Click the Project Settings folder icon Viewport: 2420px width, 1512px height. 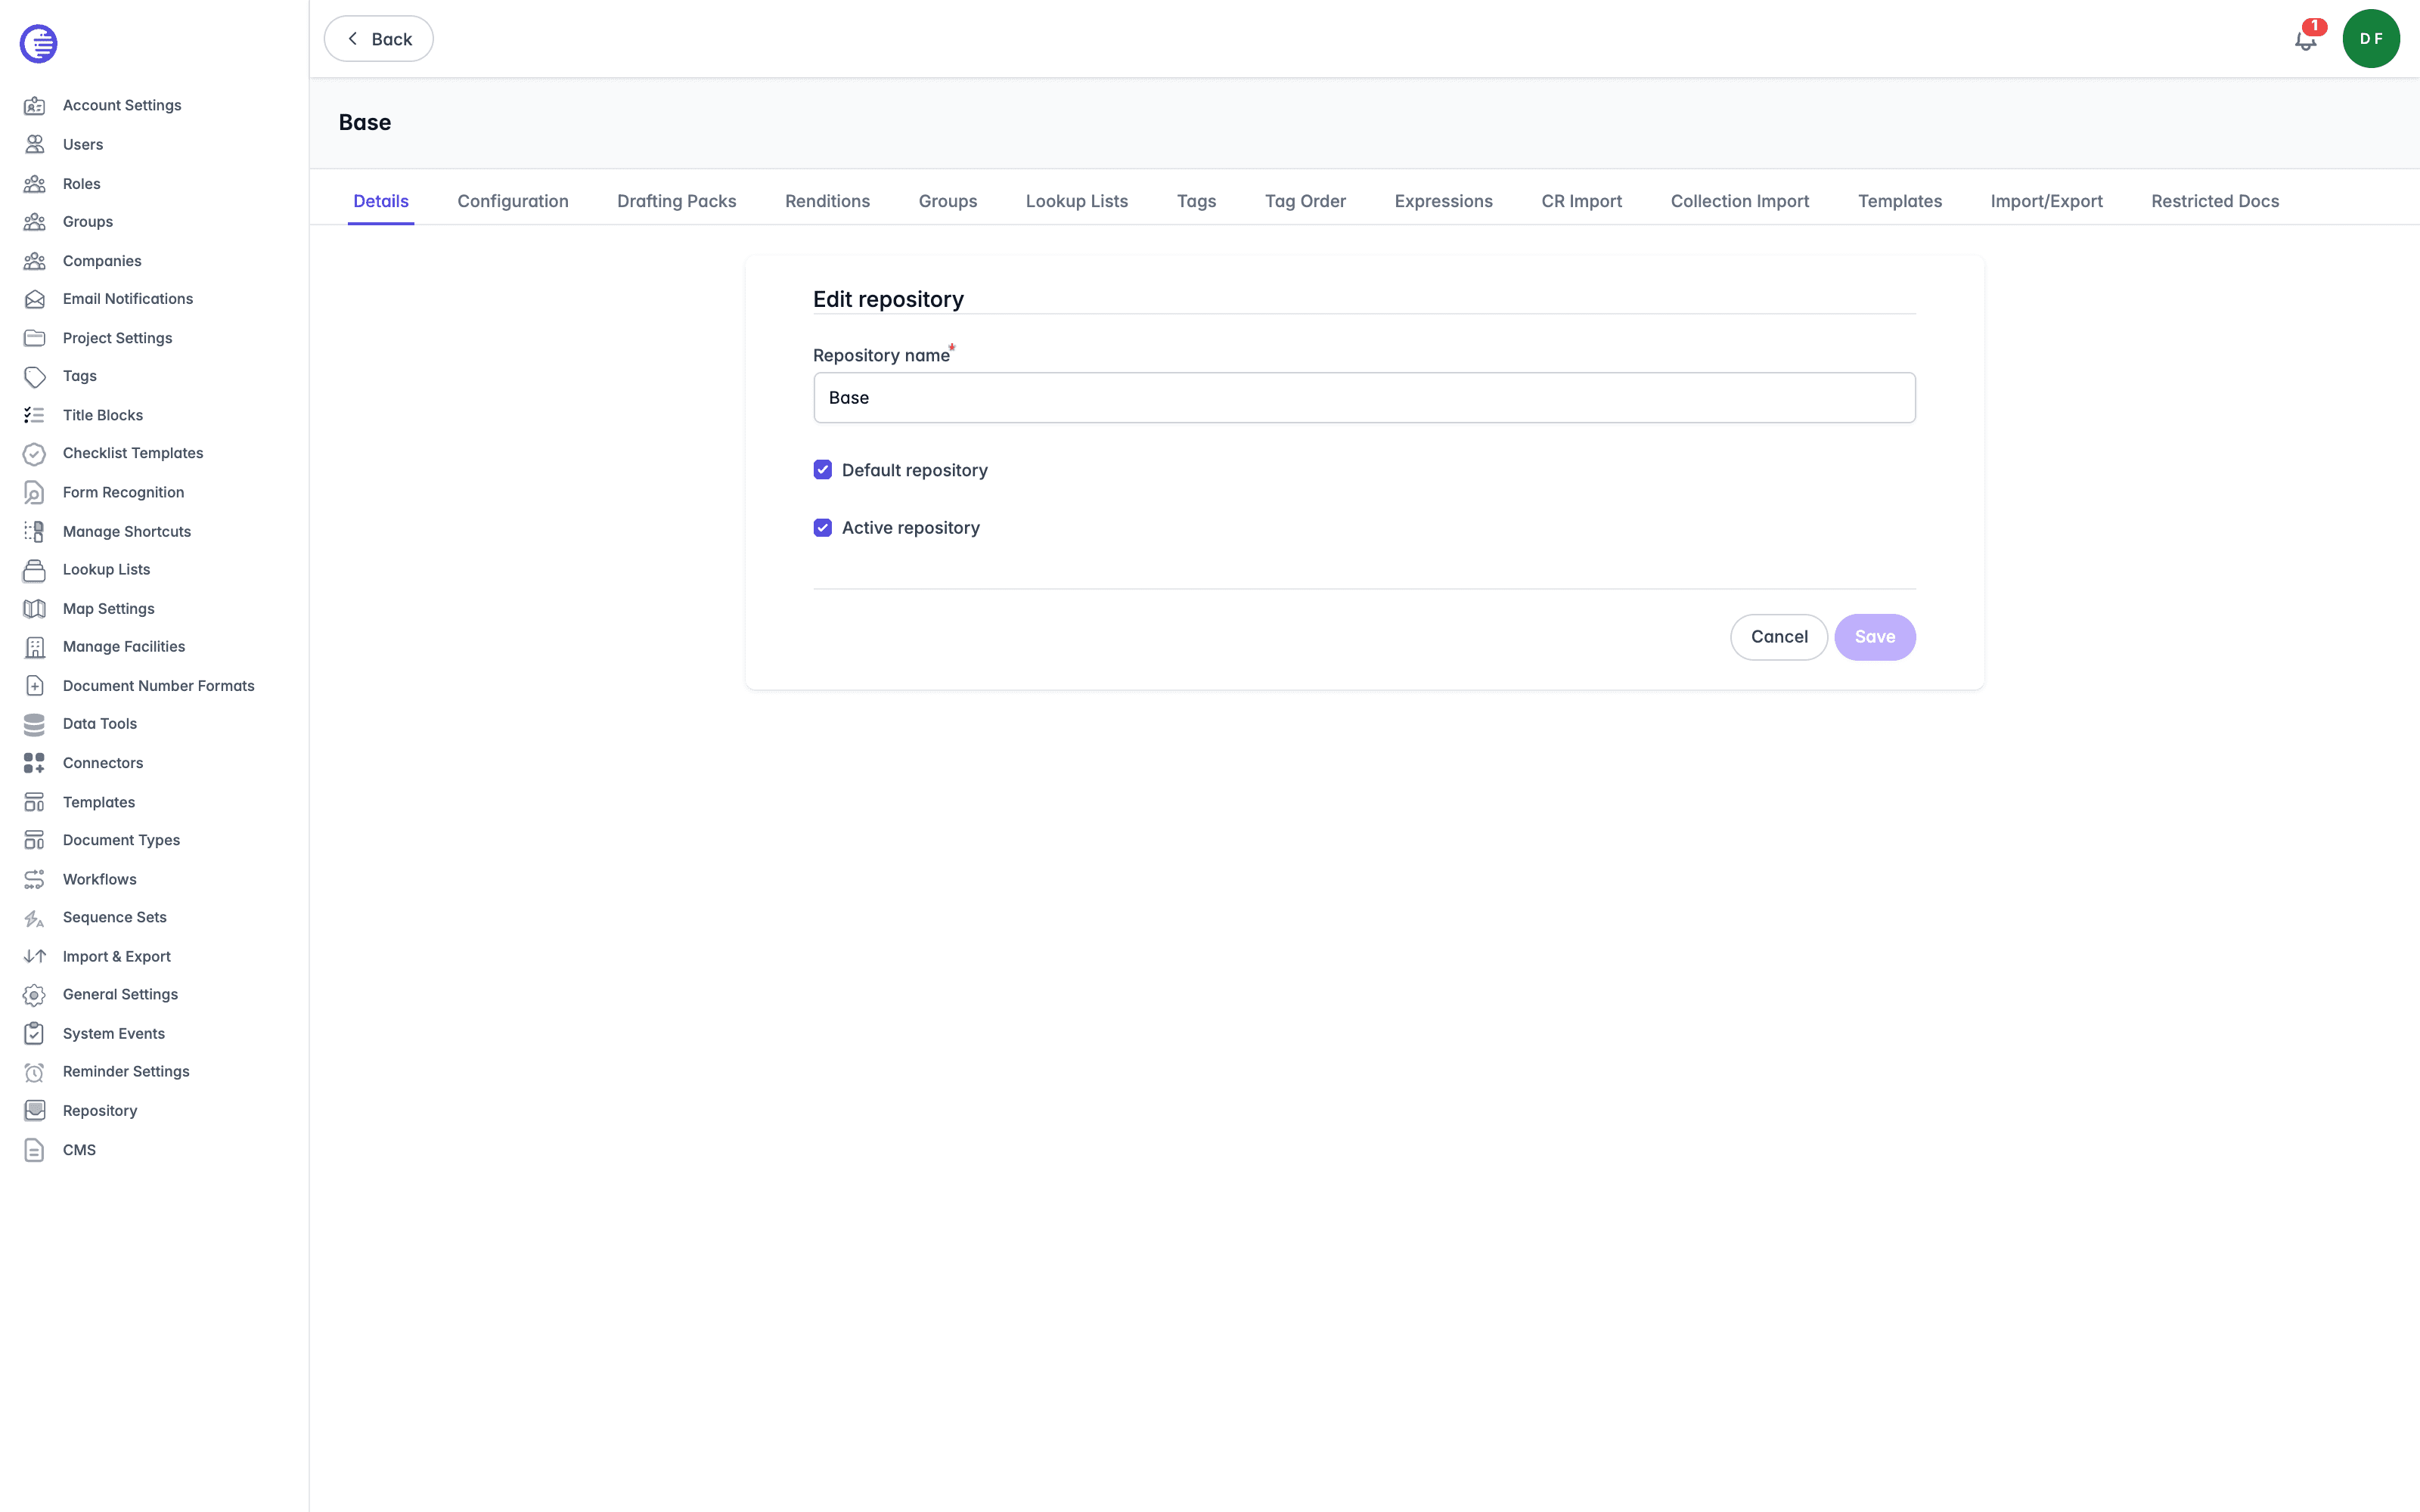point(34,338)
